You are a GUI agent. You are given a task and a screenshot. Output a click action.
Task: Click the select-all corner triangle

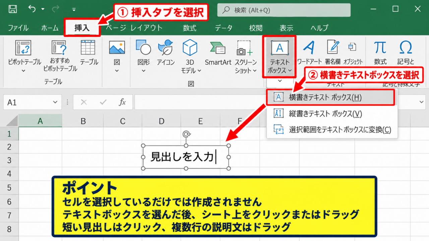[x=12, y=120]
